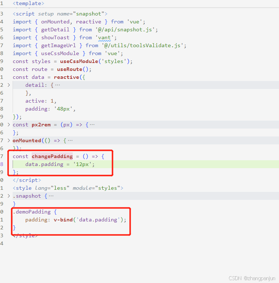Click v-bind in the padding rule

pos(63,220)
